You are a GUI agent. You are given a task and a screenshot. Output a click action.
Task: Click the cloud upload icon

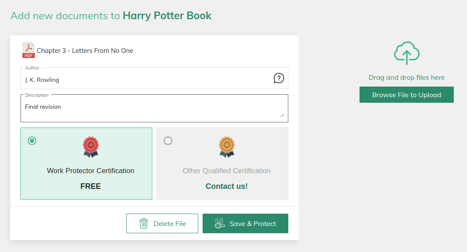click(x=406, y=53)
